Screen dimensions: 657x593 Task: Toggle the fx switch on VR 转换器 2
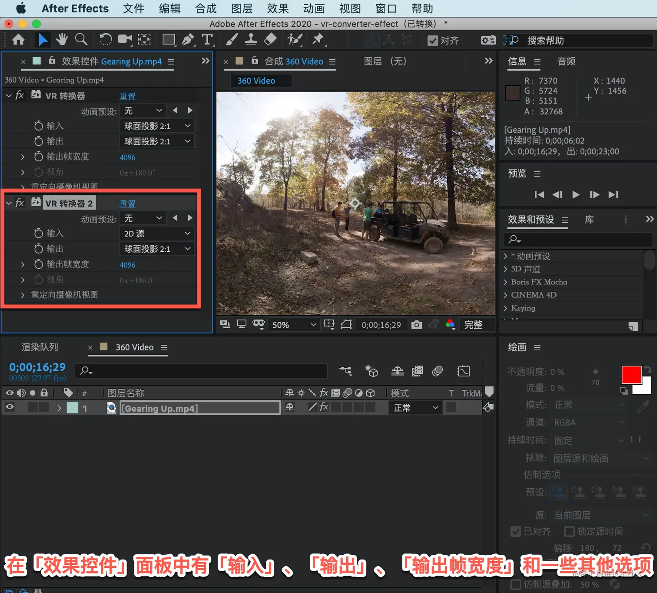(x=20, y=203)
